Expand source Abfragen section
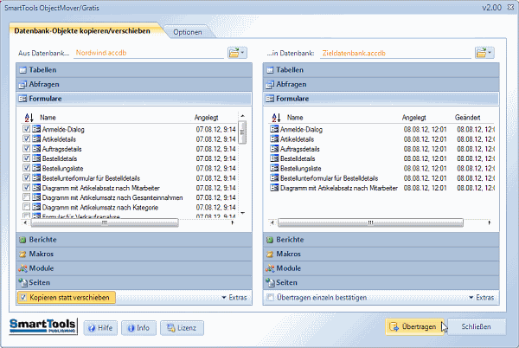Screen dimensions: 519x348 click(134, 84)
